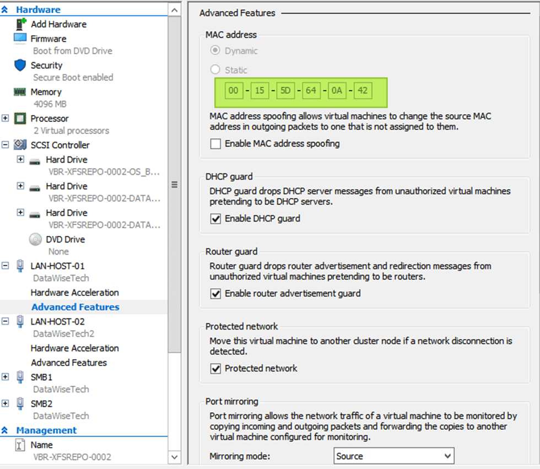Click '4096 MB' memory value
The height and width of the screenshot is (469, 540).
point(50,104)
